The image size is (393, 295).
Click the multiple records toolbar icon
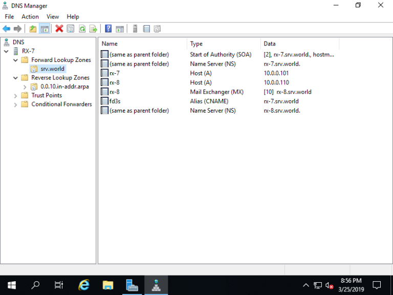[157, 29]
